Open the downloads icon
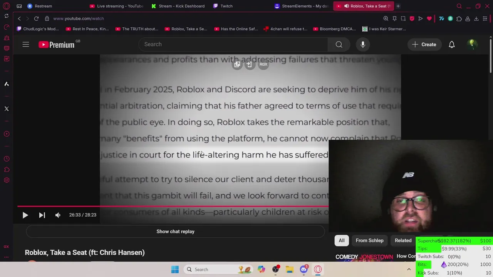493x277 pixels. click(476, 18)
